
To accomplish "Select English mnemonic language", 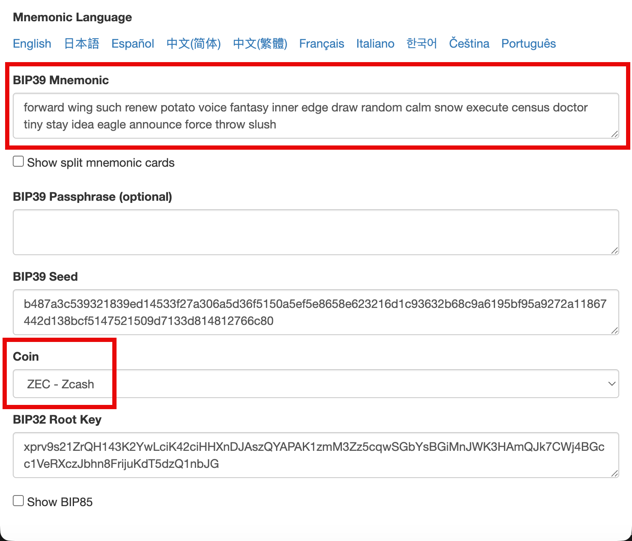I will (x=32, y=44).
